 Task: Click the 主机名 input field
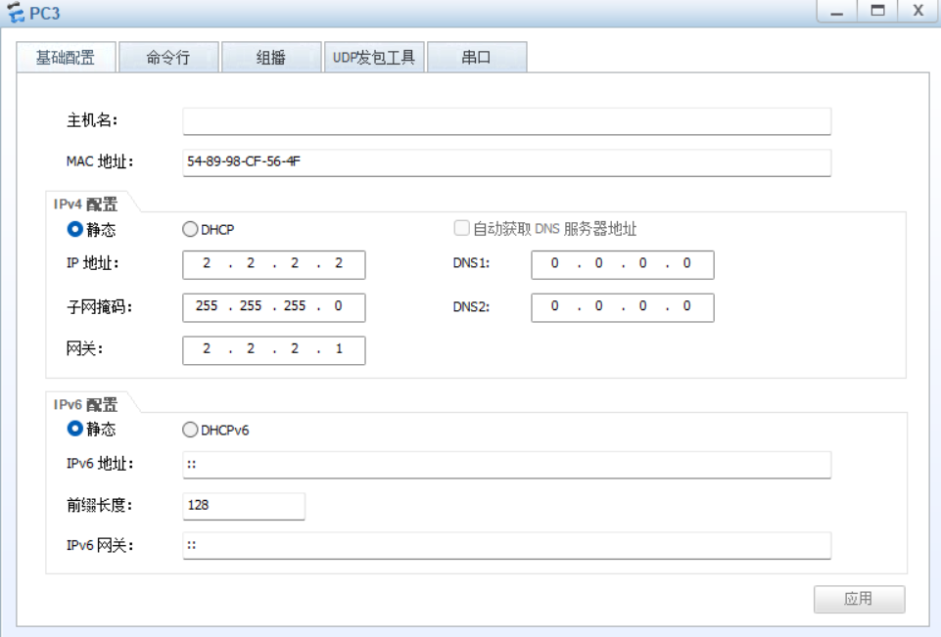(506, 121)
